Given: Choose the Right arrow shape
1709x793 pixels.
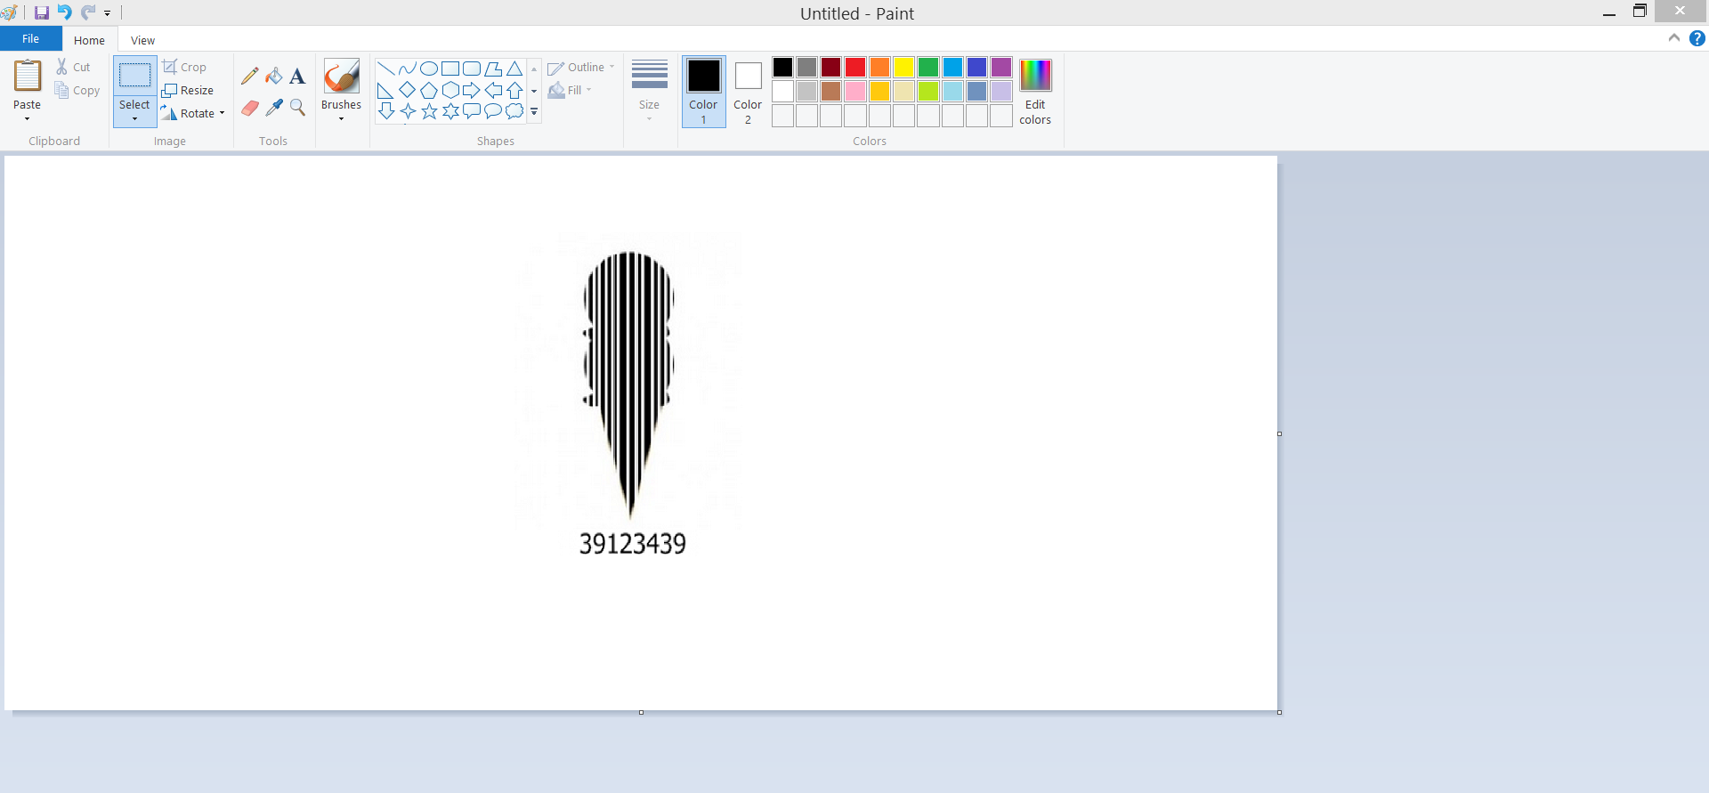Looking at the screenshot, I should coord(472,90).
